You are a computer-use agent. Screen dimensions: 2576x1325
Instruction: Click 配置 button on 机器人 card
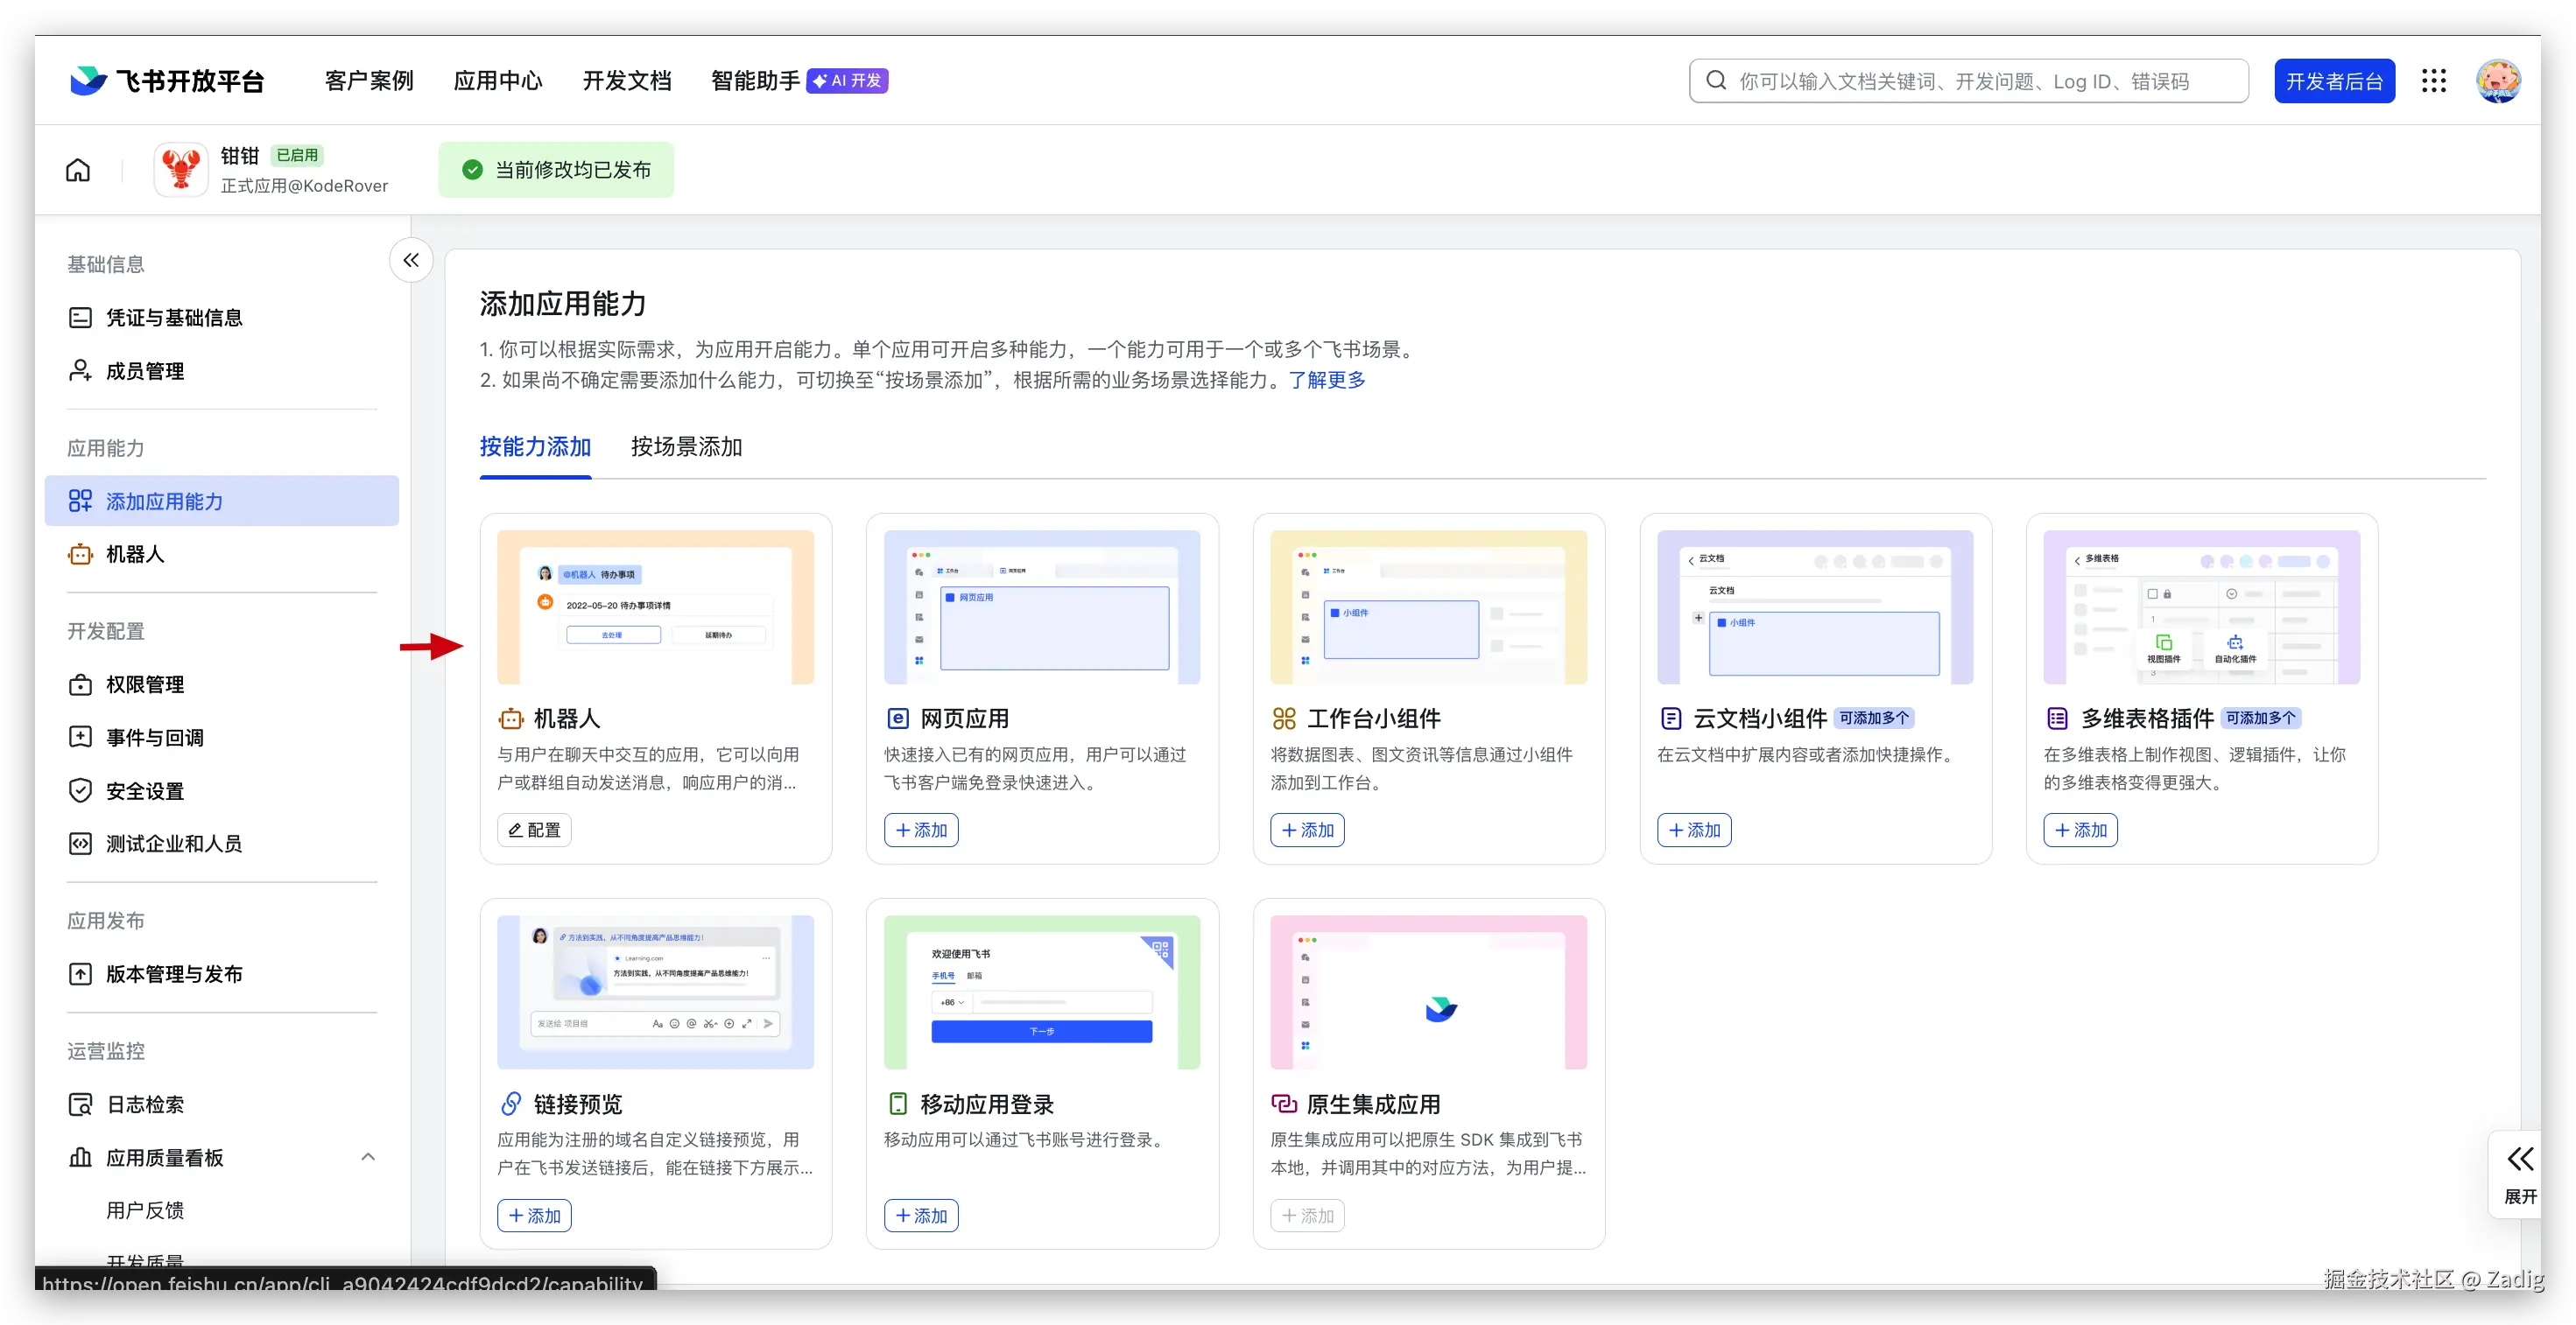(534, 831)
